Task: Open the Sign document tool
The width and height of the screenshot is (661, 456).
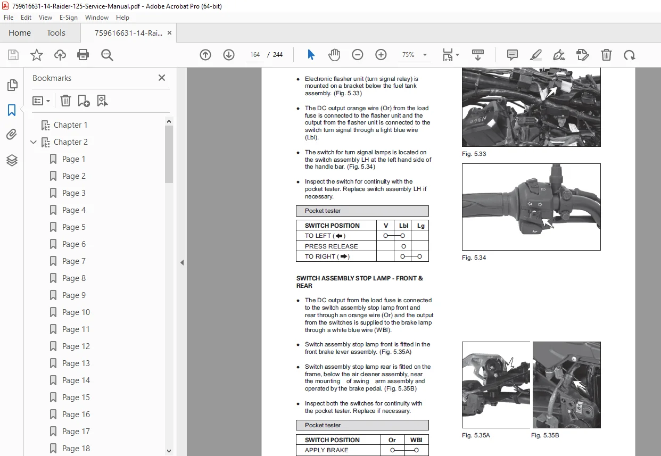Action: pos(559,55)
